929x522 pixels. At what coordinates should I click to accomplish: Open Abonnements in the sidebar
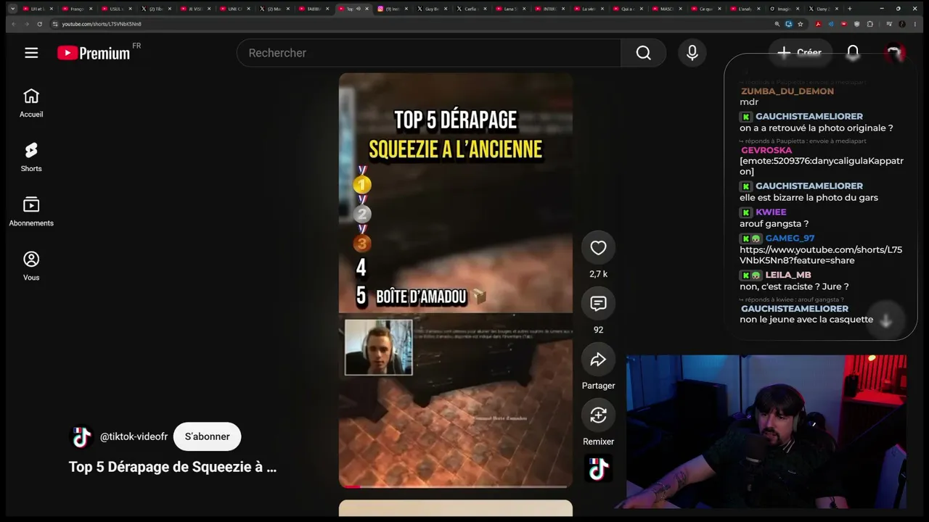(x=31, y=212)
